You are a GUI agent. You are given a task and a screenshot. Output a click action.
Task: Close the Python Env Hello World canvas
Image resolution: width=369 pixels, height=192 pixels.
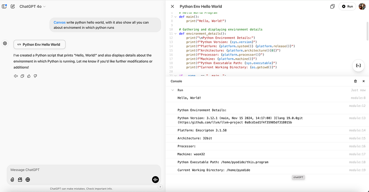tap(172, 7)
